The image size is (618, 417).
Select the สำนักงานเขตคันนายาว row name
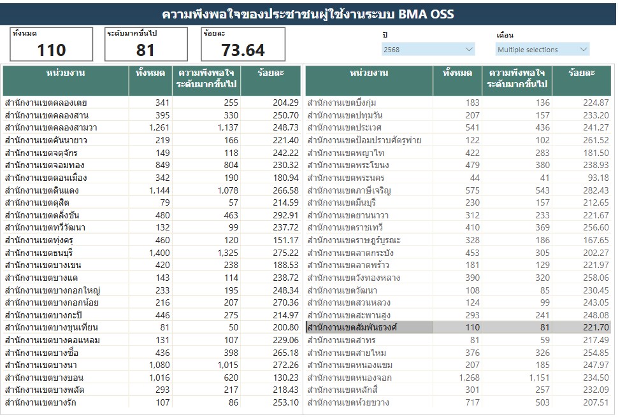coord(46,140)
